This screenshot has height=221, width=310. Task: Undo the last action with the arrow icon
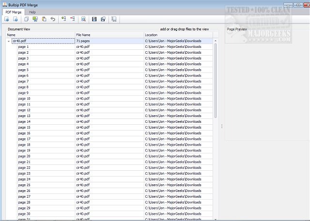click(53, 19)
